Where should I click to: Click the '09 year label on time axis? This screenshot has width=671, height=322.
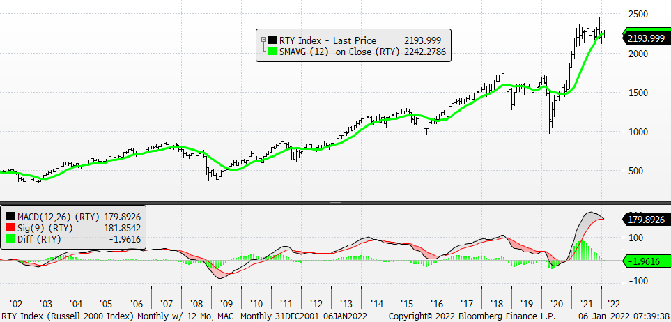pyautogui.click(x=226, y=304)
